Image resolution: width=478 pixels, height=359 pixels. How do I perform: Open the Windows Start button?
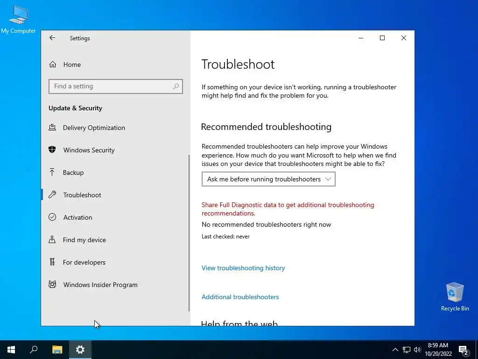[11, 350]
